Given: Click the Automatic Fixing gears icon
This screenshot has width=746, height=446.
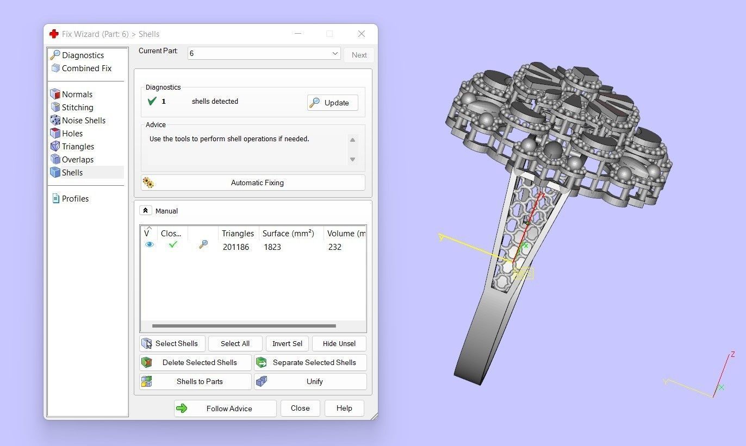Looking at the screenshot, I should 148,183.
